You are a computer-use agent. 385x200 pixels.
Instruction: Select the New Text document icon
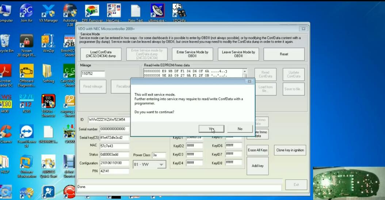tap(136, 13)
